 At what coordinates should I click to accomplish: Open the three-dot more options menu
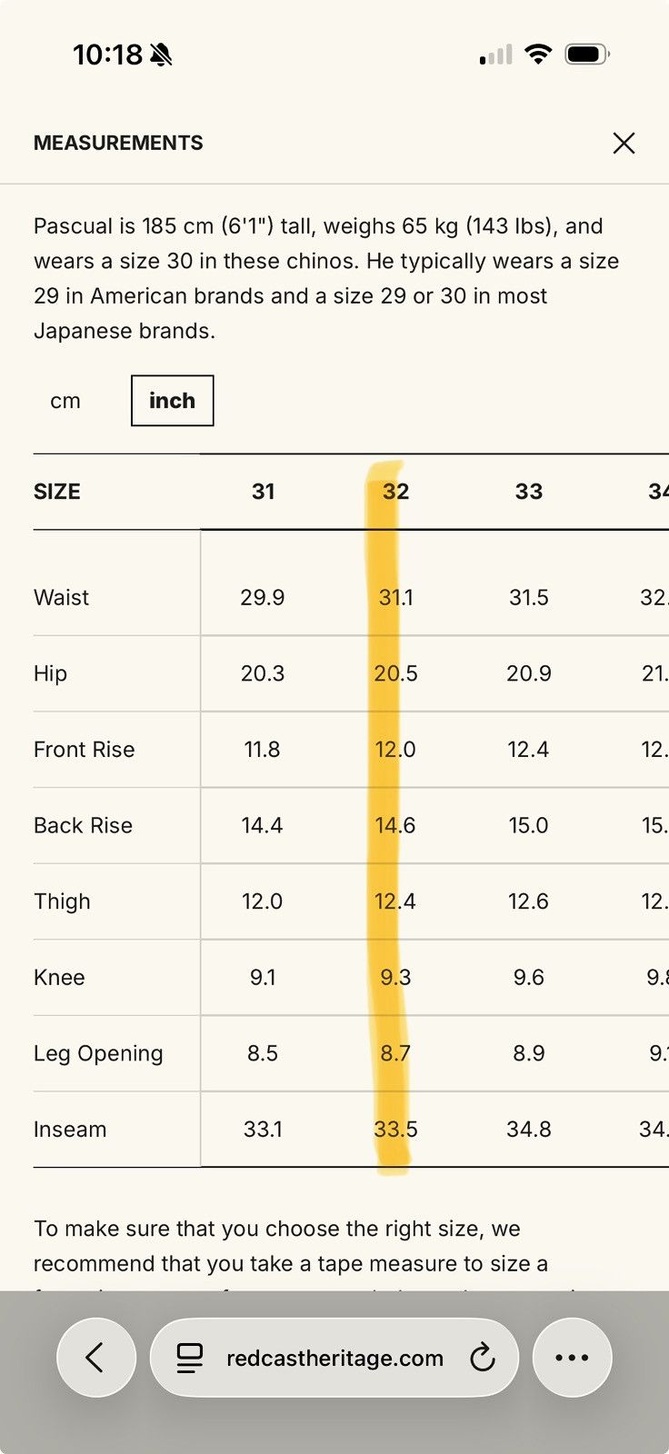572,1358
